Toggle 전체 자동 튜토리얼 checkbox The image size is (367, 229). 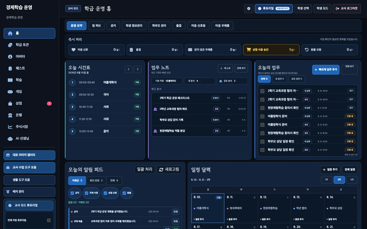pyautogui.click(x=49, y=220)
